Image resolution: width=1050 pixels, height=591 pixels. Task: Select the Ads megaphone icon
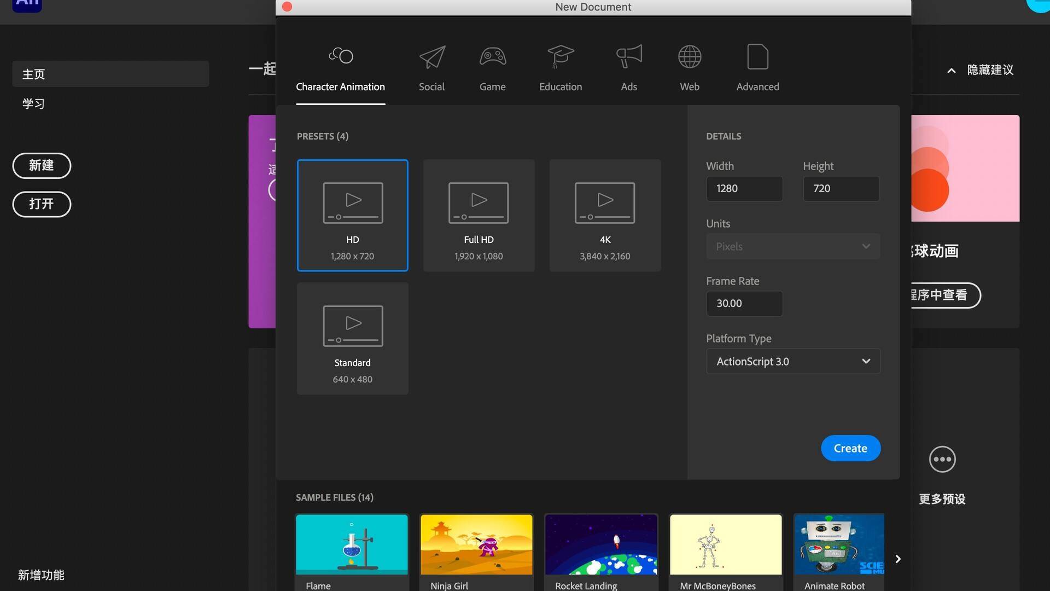[628, 56]
